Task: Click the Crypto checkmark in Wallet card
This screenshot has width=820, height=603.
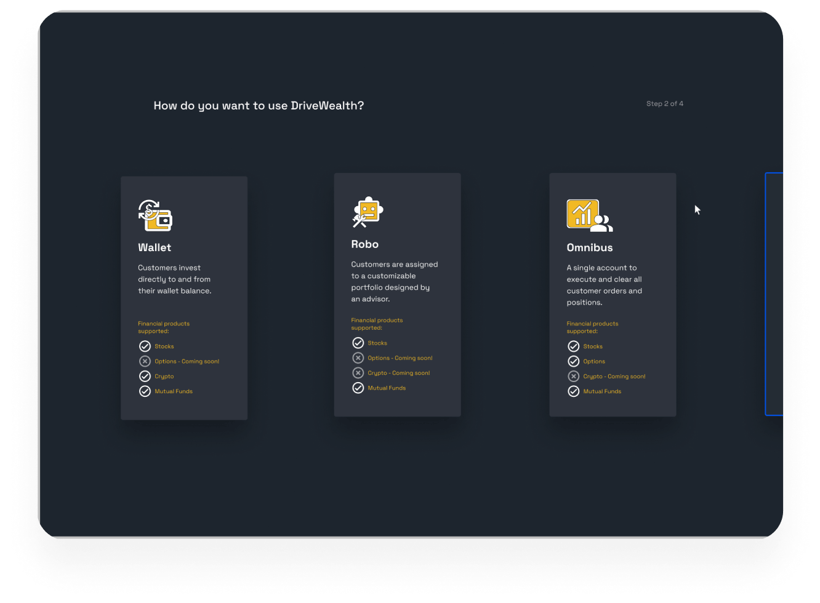Action: coord(145,376)
